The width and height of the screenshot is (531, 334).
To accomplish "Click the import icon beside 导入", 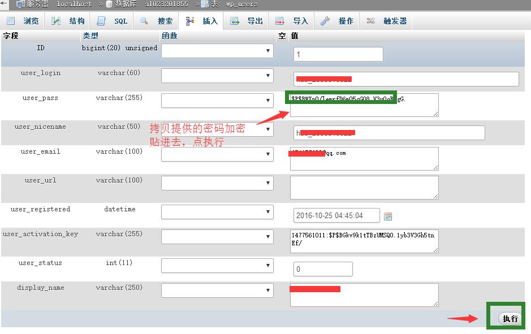I will (280, 21).
